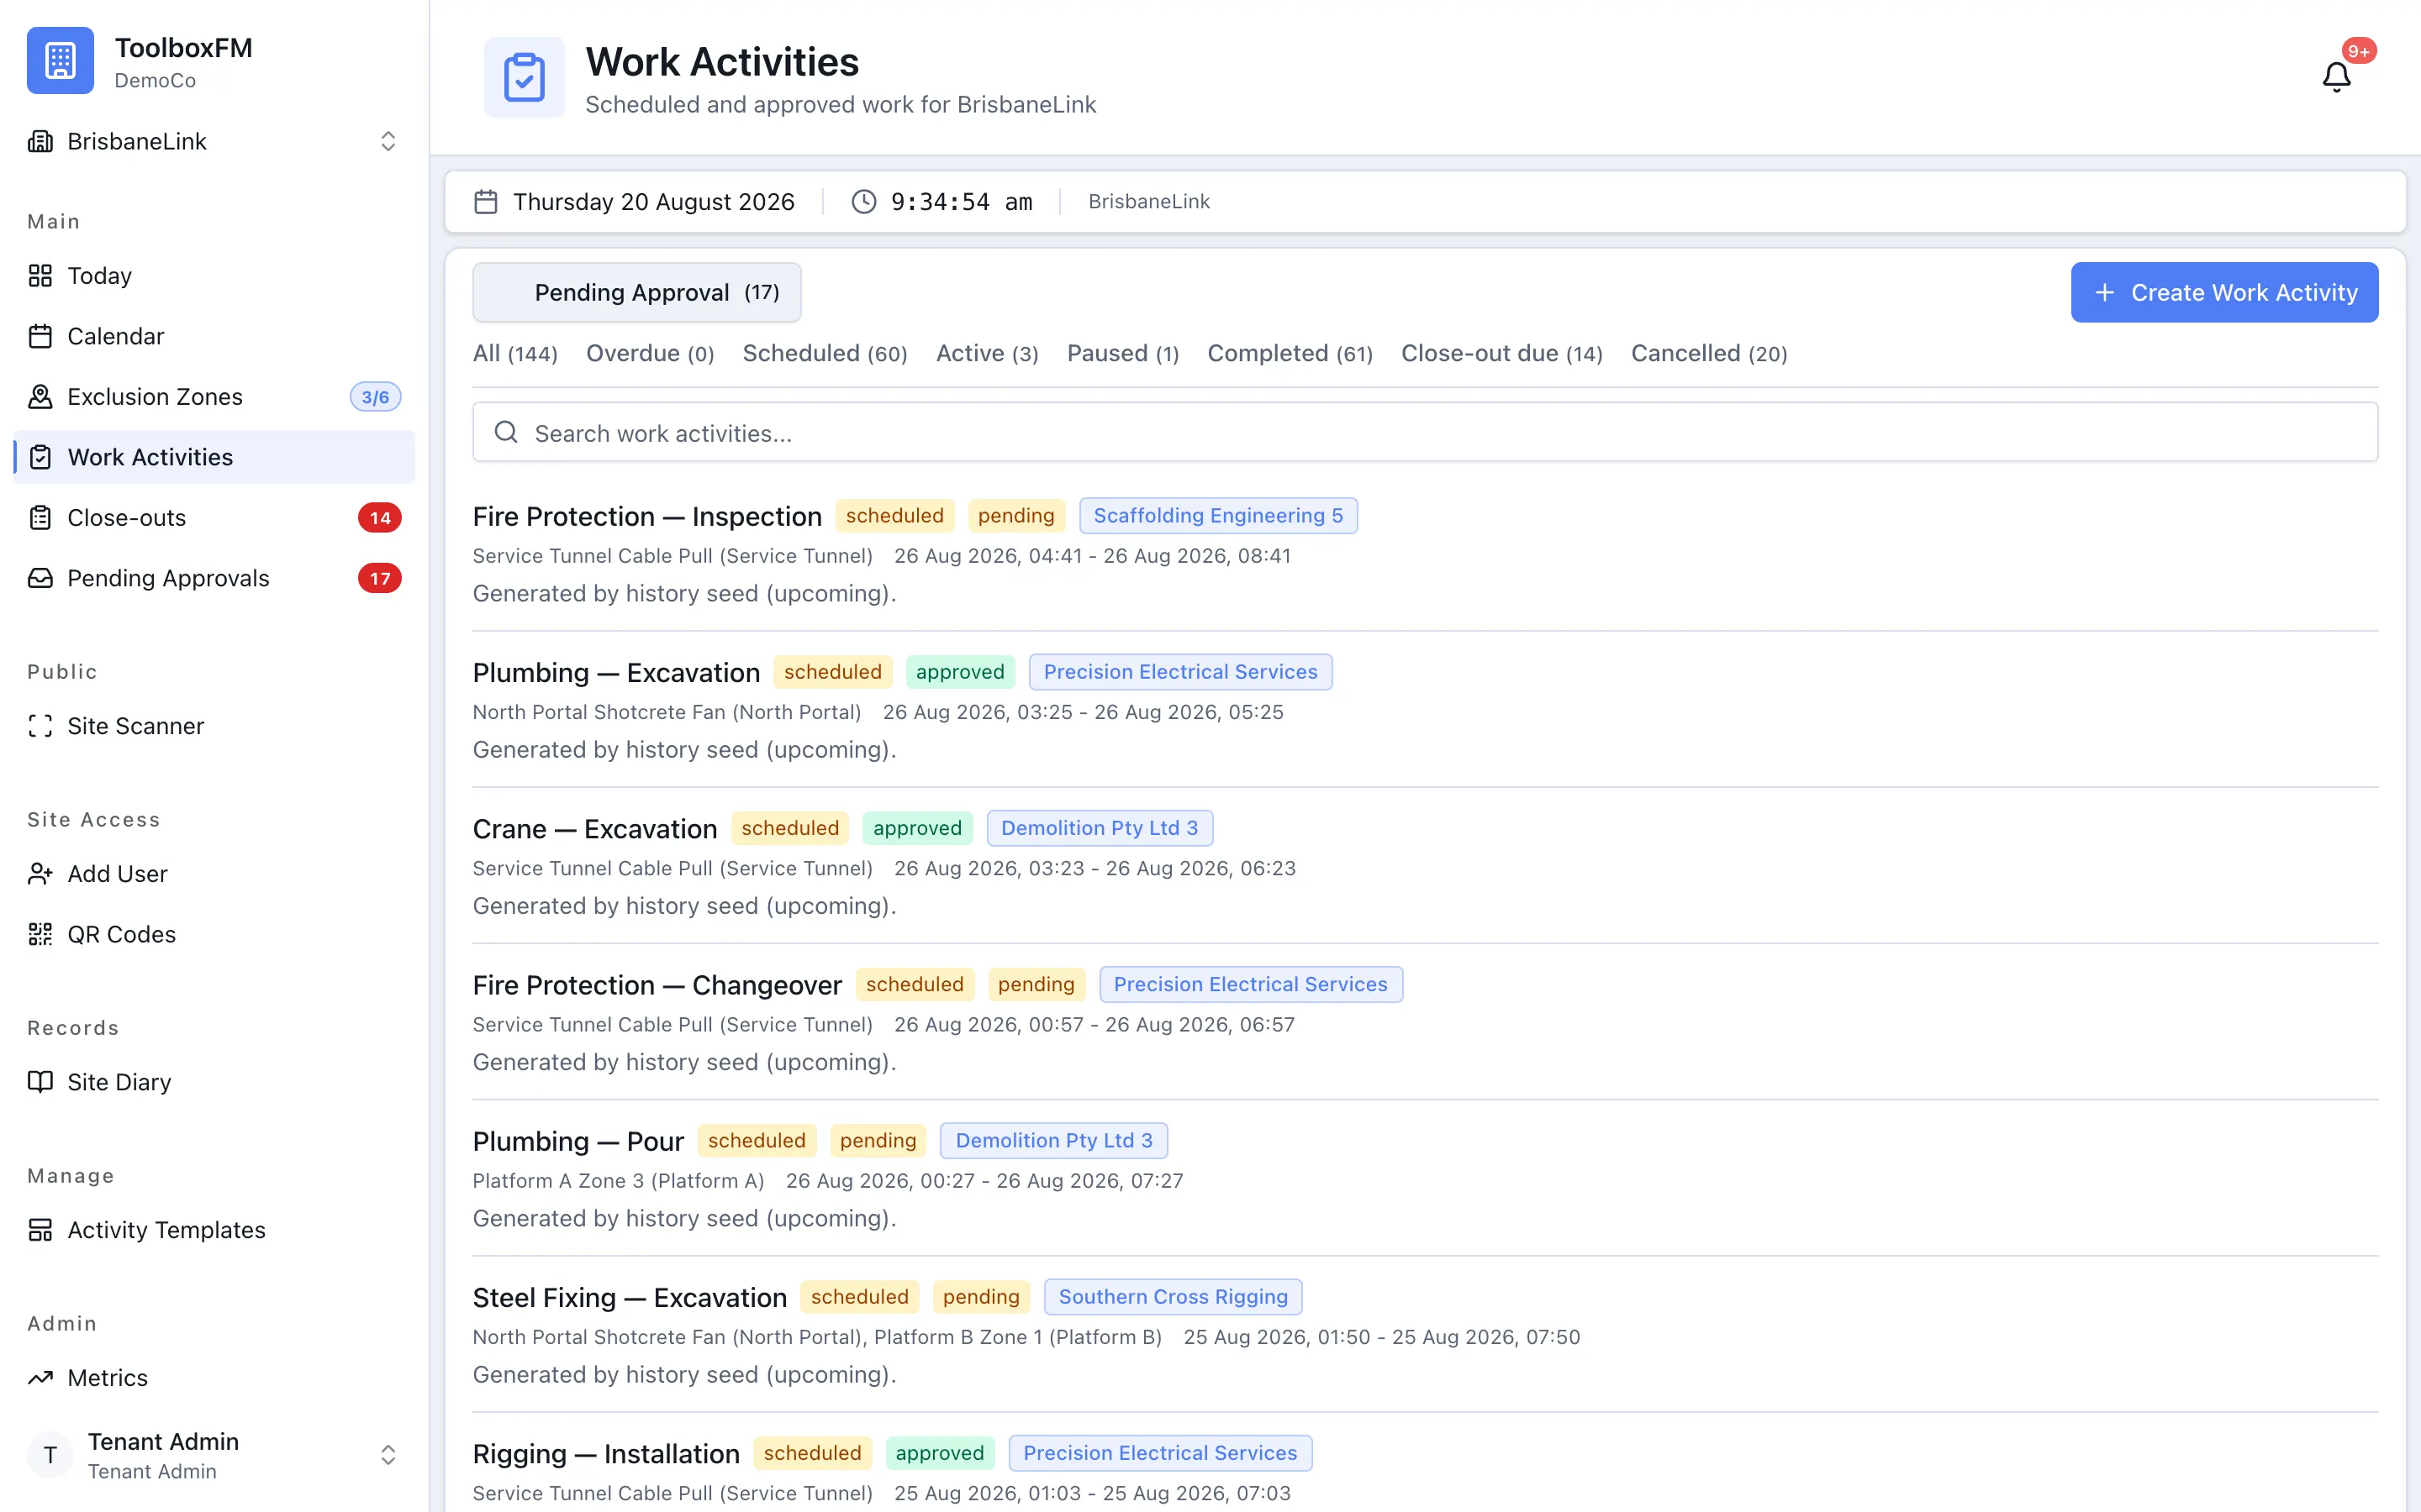This screenshot has width=2421, height=1512.
Task: Open the notifications bell
Action: (2336, 77)
